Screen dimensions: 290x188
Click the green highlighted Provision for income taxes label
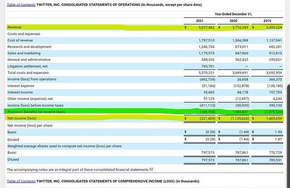(x=37, y=111)
